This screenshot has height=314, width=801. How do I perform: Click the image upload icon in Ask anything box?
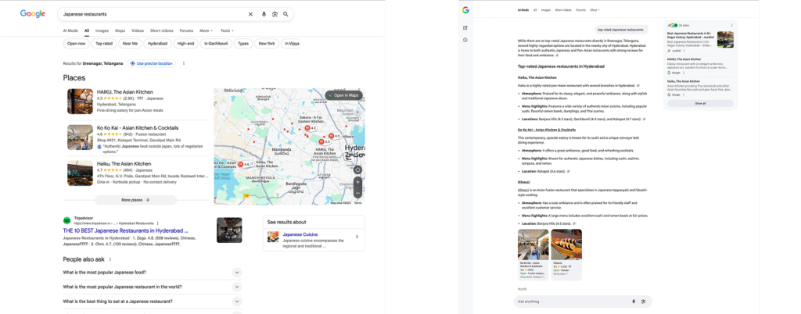(x=643, y=302)
